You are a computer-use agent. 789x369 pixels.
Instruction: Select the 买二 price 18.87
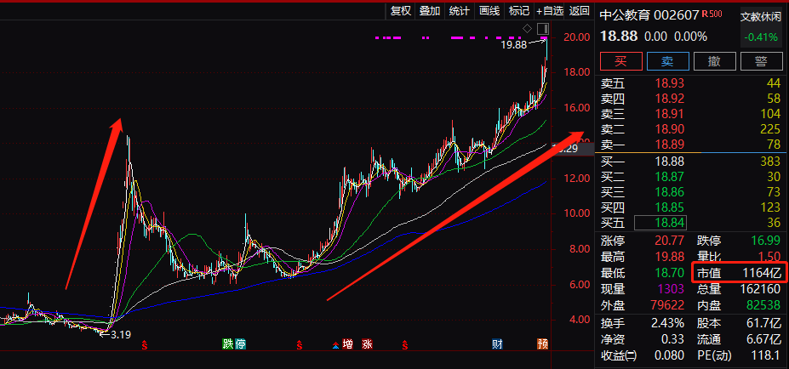click(669, 177)
